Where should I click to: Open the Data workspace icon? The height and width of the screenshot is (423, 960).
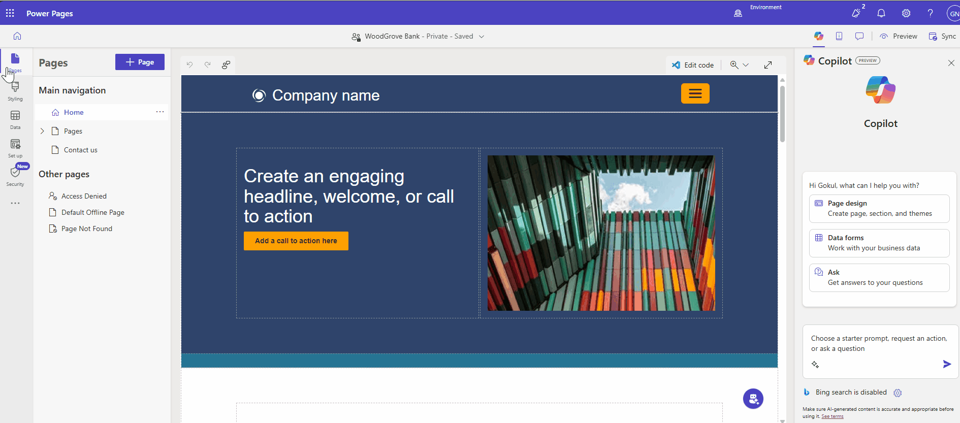15,119
